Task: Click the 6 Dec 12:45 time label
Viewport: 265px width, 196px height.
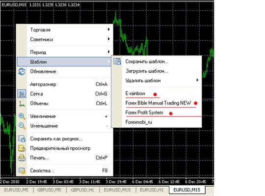Action: point(169,182)
